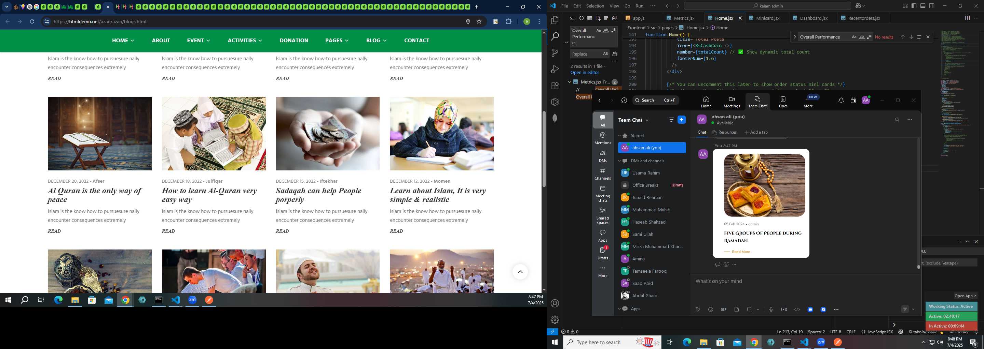Toggle Preserve Case in Replace field
The image size is (984, 349).
point(605,54)
